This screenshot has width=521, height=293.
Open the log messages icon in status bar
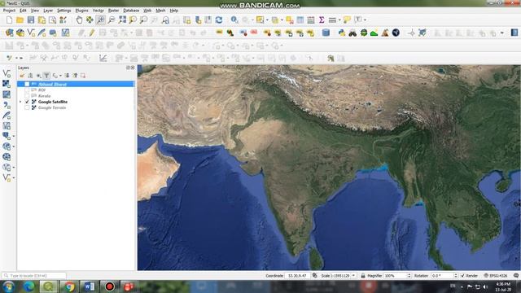516,276
